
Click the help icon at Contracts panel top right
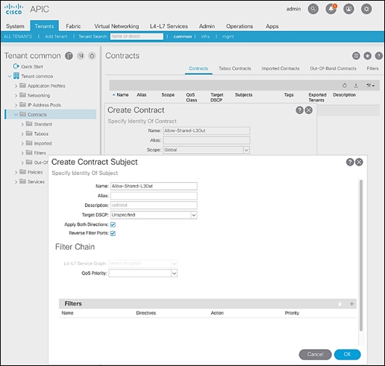click(378, 56)
